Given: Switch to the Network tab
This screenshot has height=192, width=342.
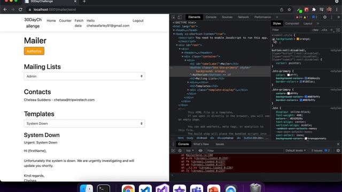Looking at the screenshot, I should pos(243,17).
